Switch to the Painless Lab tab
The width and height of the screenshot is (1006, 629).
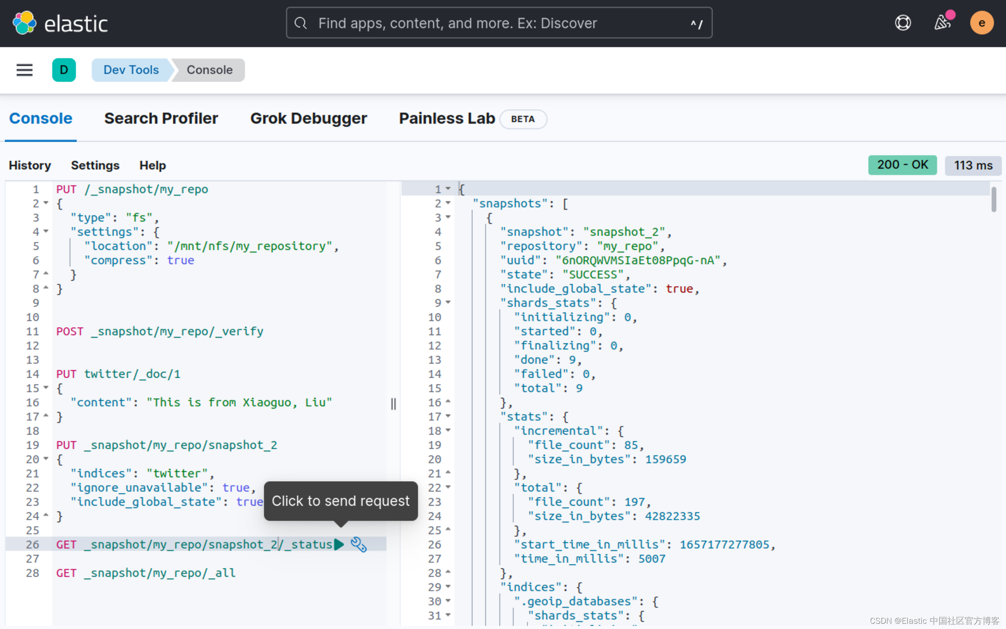pos(447,118)
